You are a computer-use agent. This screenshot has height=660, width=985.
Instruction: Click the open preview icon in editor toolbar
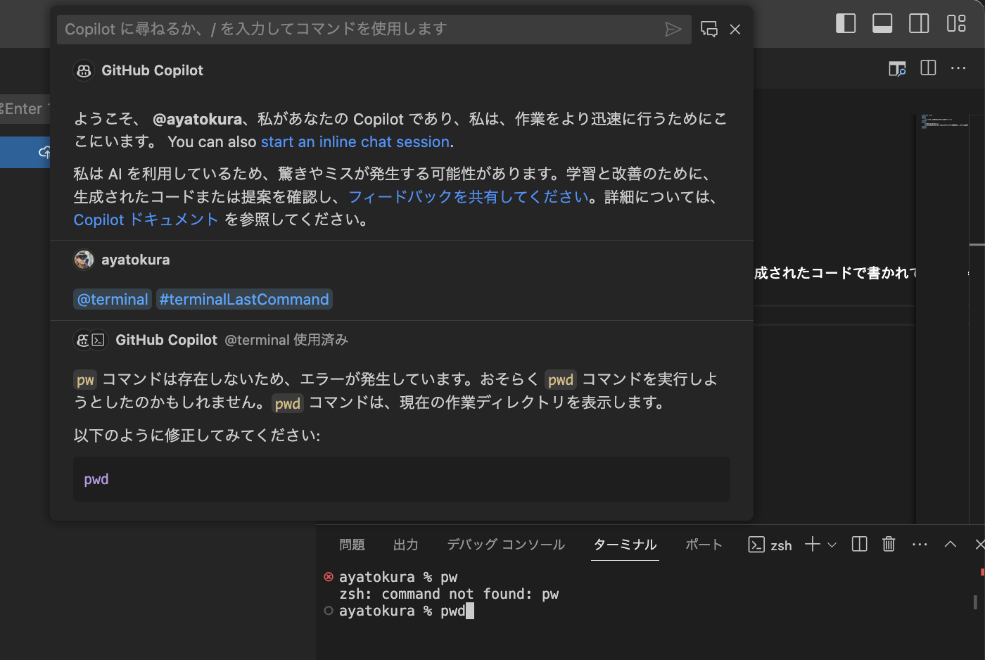(897, 68)
